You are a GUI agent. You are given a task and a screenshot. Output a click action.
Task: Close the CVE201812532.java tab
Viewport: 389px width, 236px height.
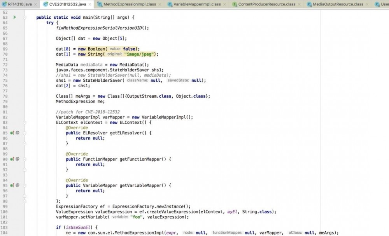point(90,4)
